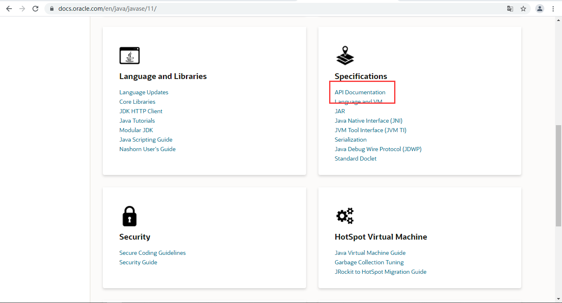Go back to the previous page
Viewport: 562px width, 303px height.
pos(9,9)
